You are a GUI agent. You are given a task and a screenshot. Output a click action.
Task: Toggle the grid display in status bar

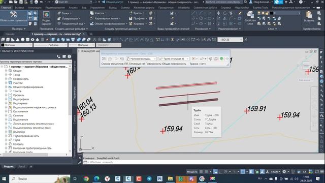click(x=201, y=172)
